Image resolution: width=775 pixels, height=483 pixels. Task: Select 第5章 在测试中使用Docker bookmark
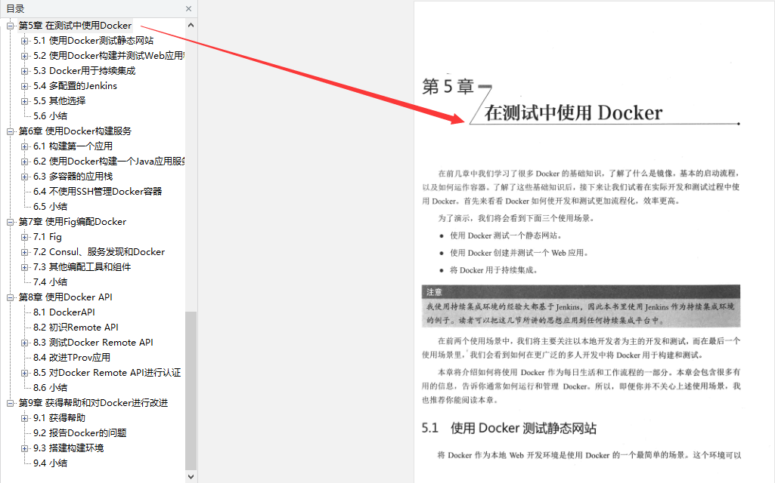click(x=75, y=26)
